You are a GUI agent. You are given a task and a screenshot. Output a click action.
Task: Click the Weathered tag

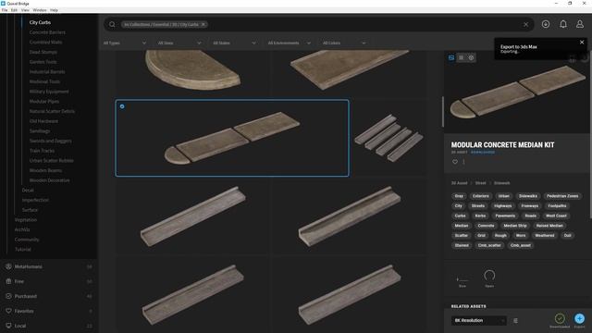click(545, 235)
